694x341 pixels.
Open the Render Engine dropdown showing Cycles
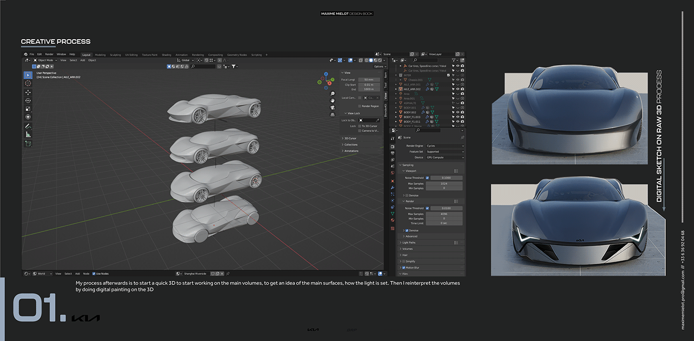tap(445, 146)
